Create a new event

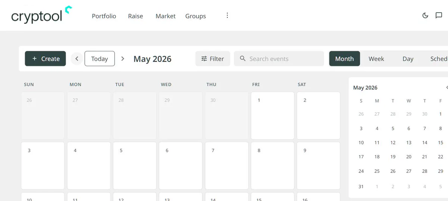tap(45, 59)
